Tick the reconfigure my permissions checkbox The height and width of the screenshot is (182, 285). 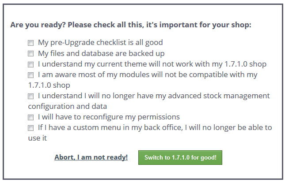(x=31, y=117)
